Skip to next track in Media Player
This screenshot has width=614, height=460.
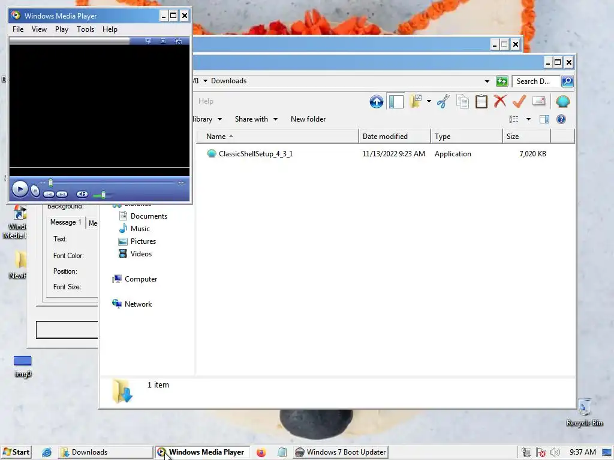[62, 194]
